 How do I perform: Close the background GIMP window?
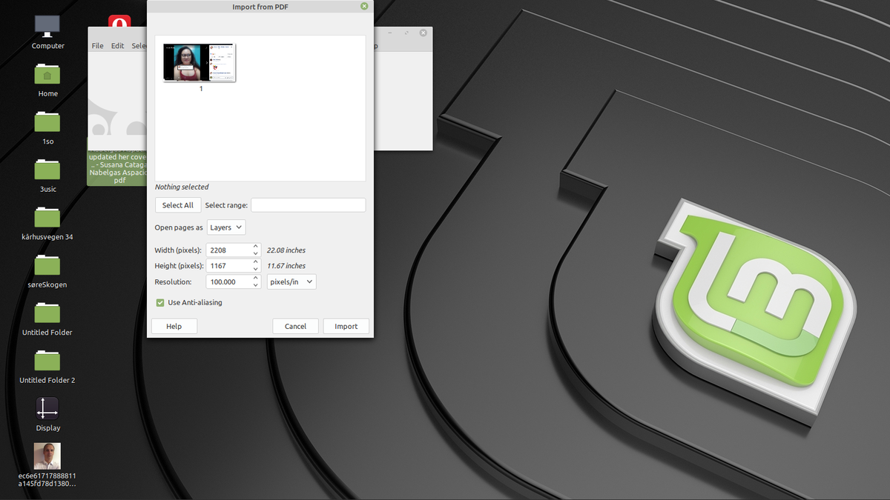tap(423, 33)
